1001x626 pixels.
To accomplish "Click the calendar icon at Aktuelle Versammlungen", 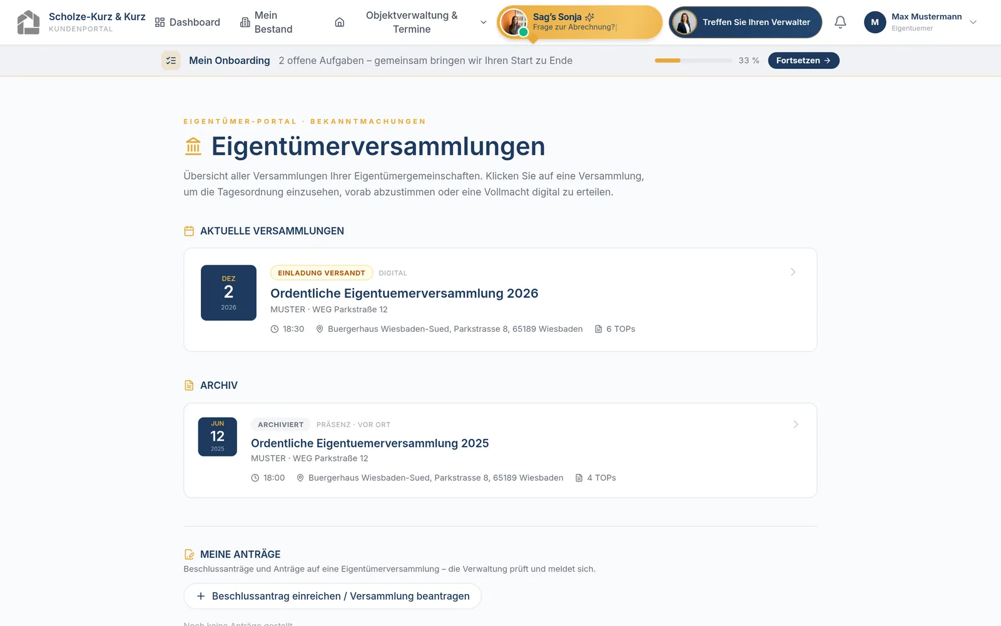I will [x=189, y=231].
